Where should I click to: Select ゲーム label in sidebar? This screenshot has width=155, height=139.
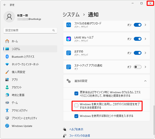15,103
